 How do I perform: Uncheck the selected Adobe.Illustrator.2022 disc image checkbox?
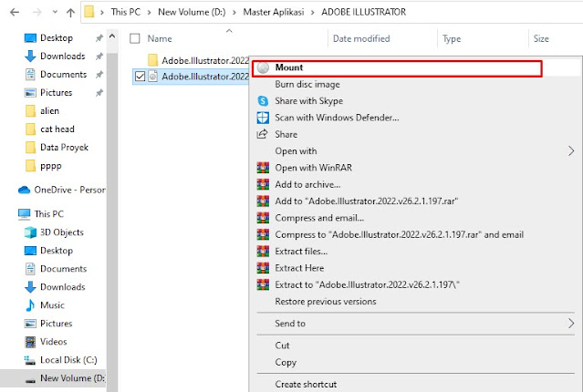coord(140,77)
